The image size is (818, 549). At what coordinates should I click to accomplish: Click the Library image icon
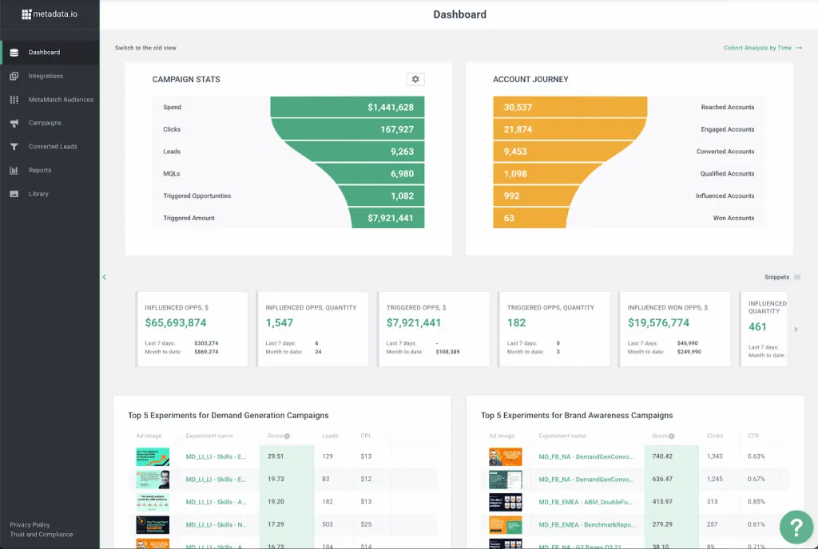14,194
